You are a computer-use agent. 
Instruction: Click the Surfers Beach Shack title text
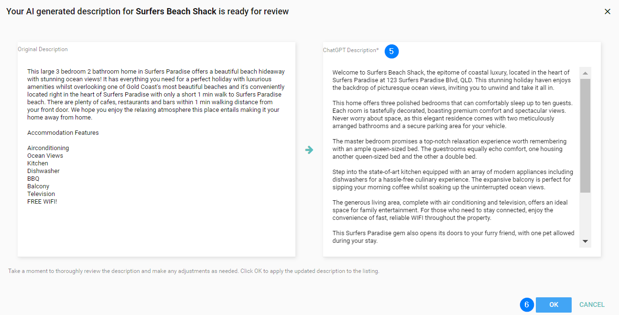click(176, 11)
